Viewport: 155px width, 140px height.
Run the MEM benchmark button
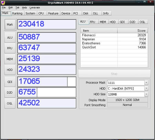click(10, 59)
